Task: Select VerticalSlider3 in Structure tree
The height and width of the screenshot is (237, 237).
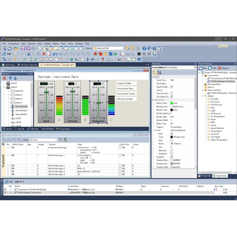Action: click(21, 111)
